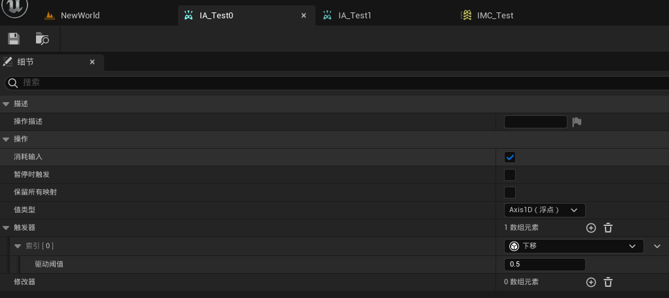Click the Save asset icon
This screenshot has height=298, width=669.
coord(13,39)
